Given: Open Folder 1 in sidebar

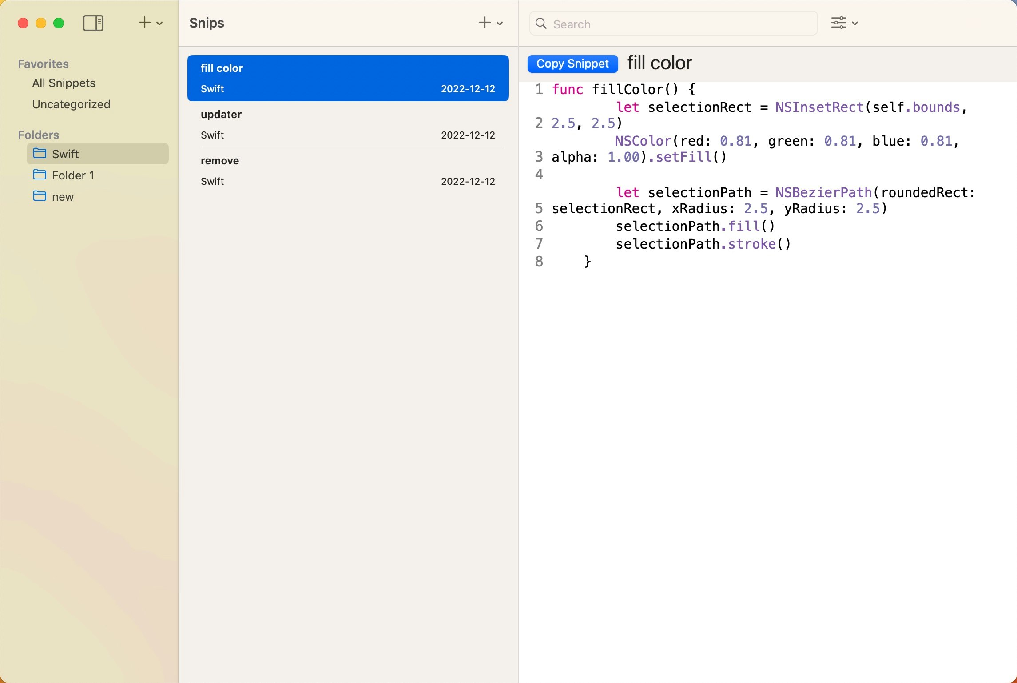Looking at the screenshot, I should [98, 175].
